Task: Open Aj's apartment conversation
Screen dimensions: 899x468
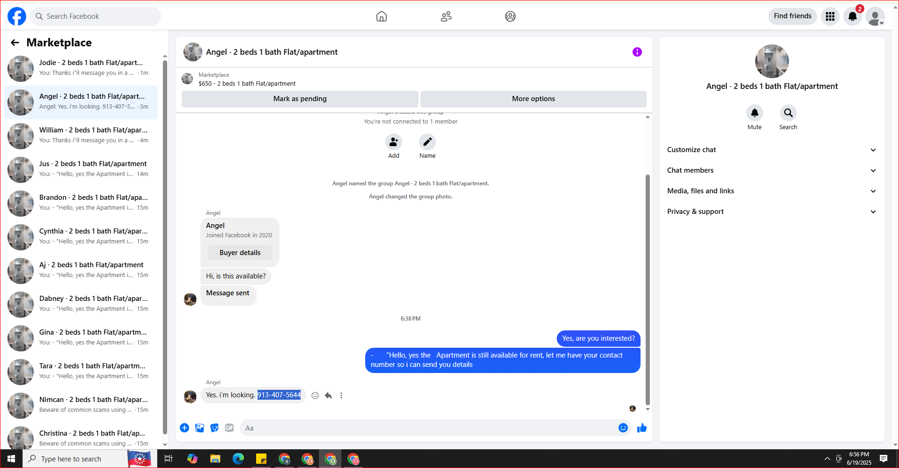Action: 81,271
